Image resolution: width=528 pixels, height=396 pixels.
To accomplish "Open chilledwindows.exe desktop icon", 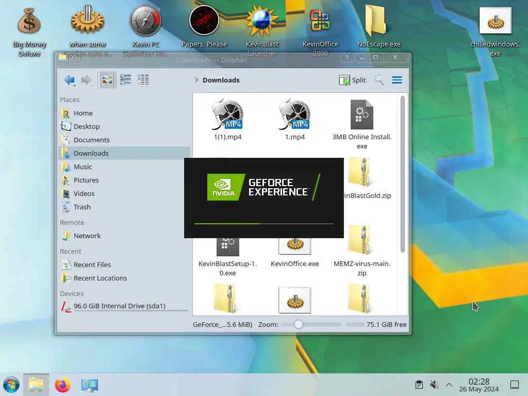I will coord(495,32).
